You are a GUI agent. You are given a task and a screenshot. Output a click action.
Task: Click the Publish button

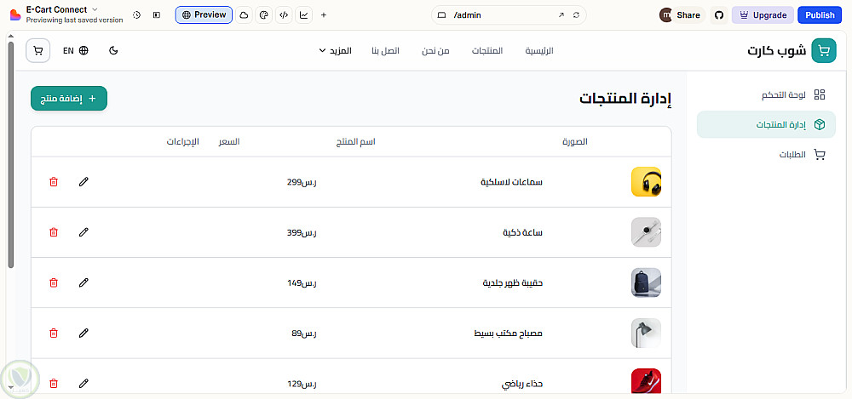820,14
